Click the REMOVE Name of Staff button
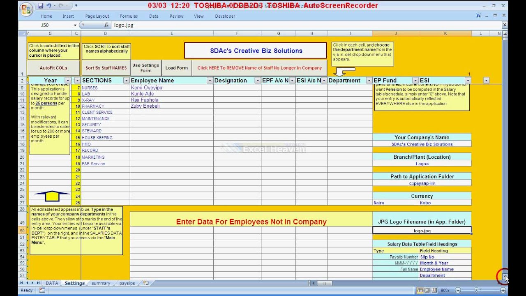Viewport: 526px width, 296px height. [x=260, y=68]
